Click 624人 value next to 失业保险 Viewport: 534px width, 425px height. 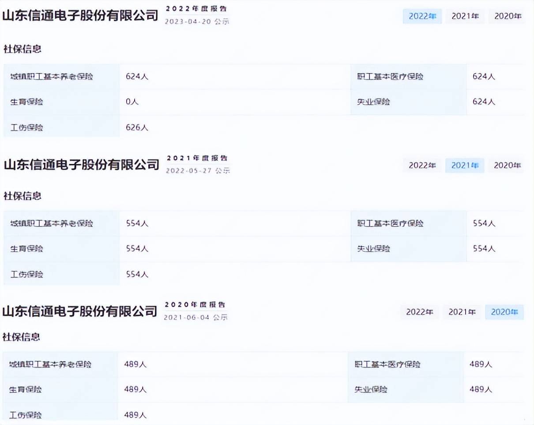pyautogui.click(x=484, y=102)
